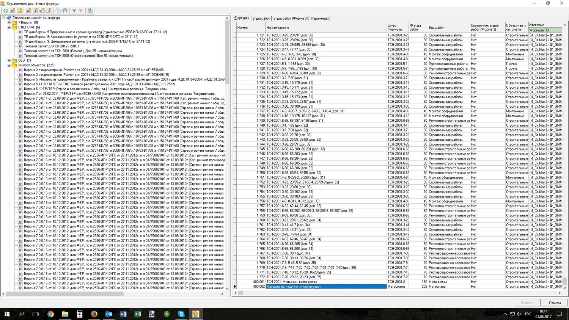Click the red delete X toolbar icon
Screen dimensions: 569x320
81,11
